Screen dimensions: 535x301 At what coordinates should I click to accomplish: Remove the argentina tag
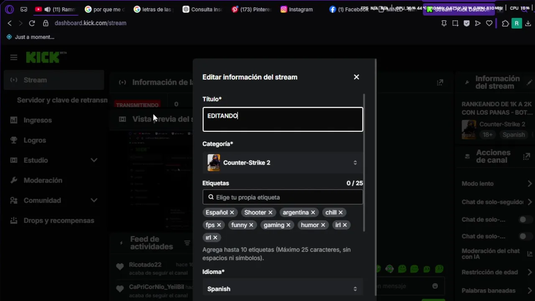(313, 212)
